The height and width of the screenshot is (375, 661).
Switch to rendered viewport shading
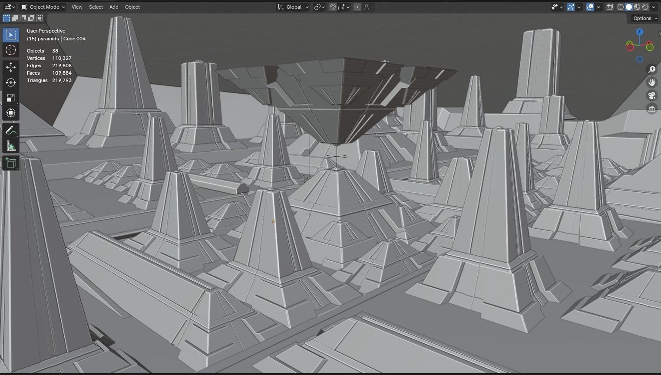645,7
